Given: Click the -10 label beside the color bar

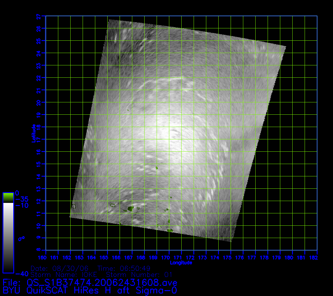Looking at the screenshot, I should [x=22, y=205].
